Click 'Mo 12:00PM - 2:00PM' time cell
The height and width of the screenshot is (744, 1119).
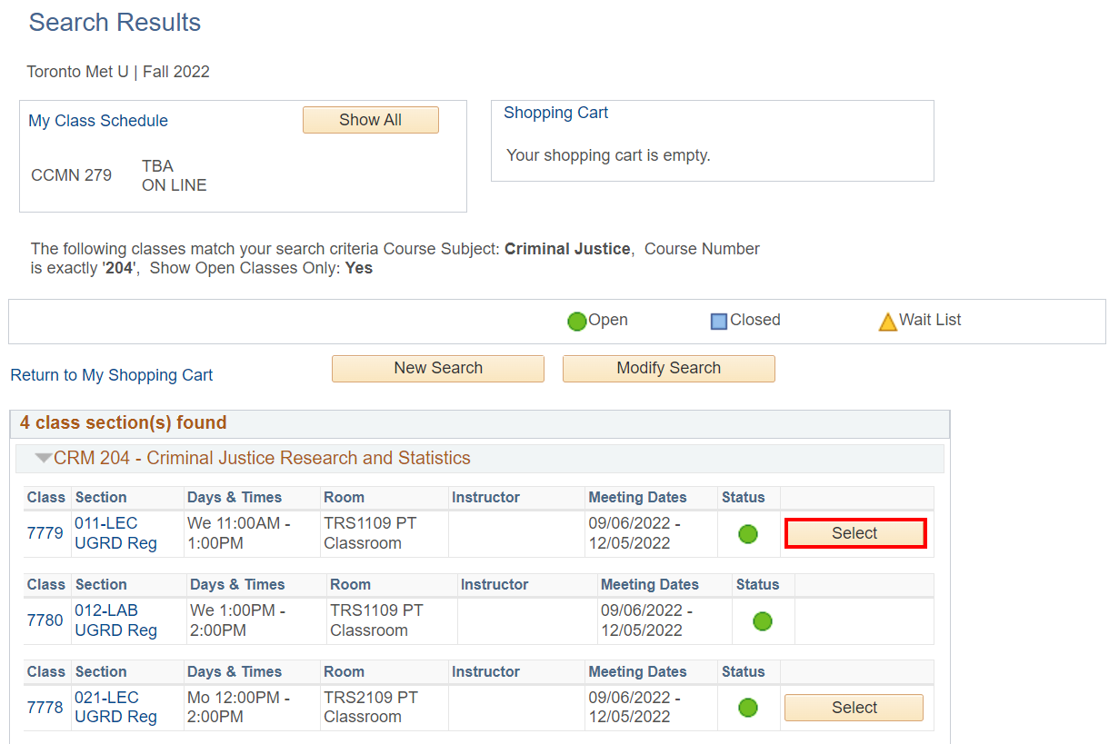[x=239, y=708]
